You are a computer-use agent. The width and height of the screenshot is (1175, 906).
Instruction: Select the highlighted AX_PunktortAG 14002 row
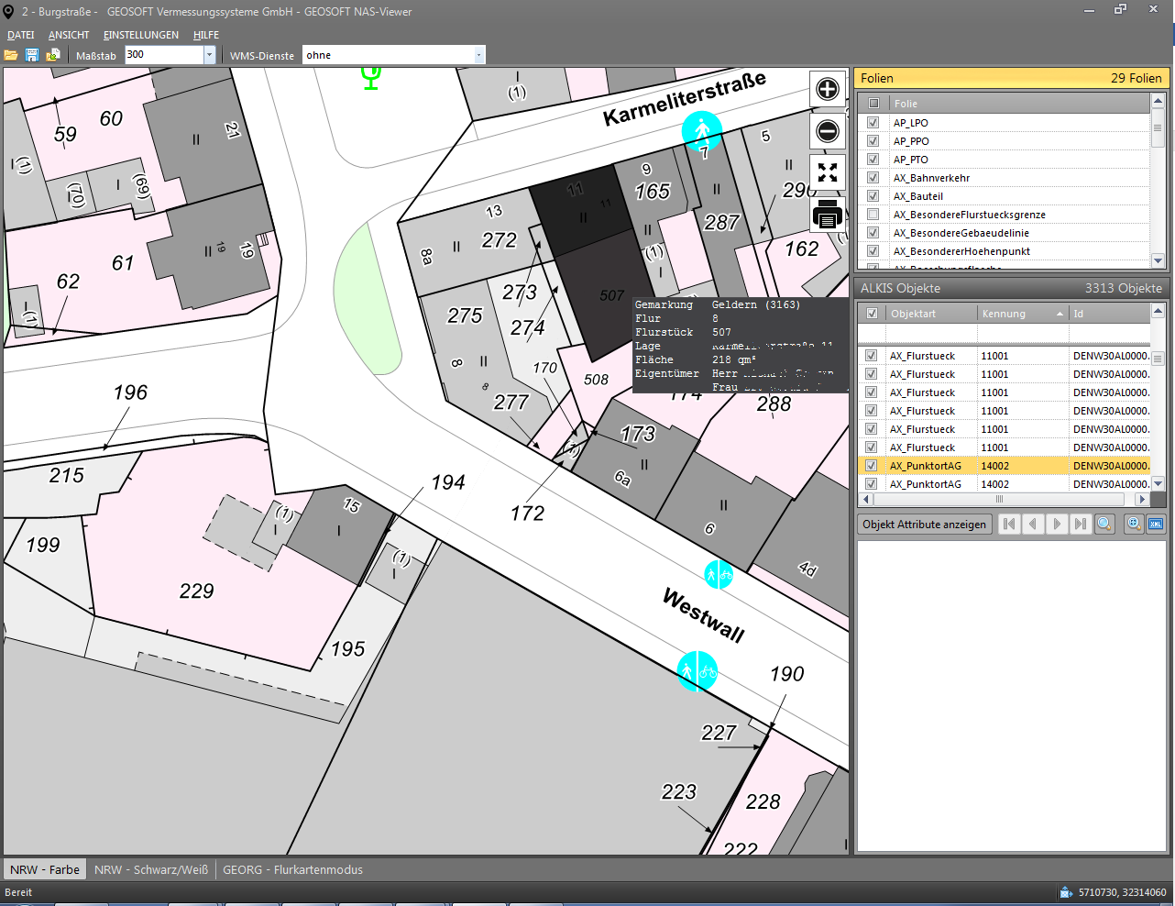1004,465
